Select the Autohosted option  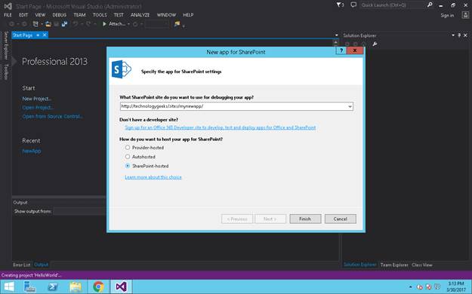point(128,157)
